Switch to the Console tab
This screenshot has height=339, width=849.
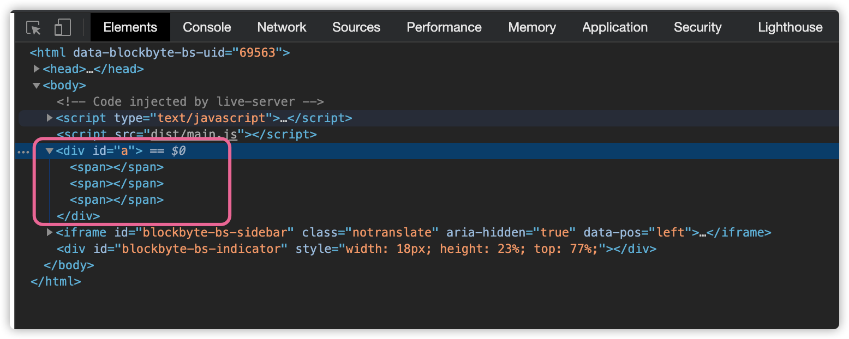(207, 27)
